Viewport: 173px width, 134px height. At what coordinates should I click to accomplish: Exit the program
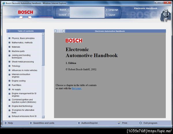148,123
